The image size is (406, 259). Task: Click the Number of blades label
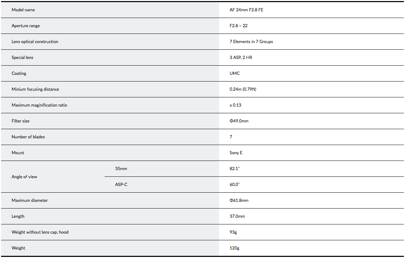pyautogui.click(x=28, y=137)
